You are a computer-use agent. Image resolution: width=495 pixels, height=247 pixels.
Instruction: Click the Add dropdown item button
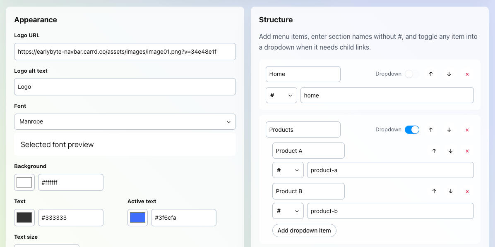(x=304, y=230)
